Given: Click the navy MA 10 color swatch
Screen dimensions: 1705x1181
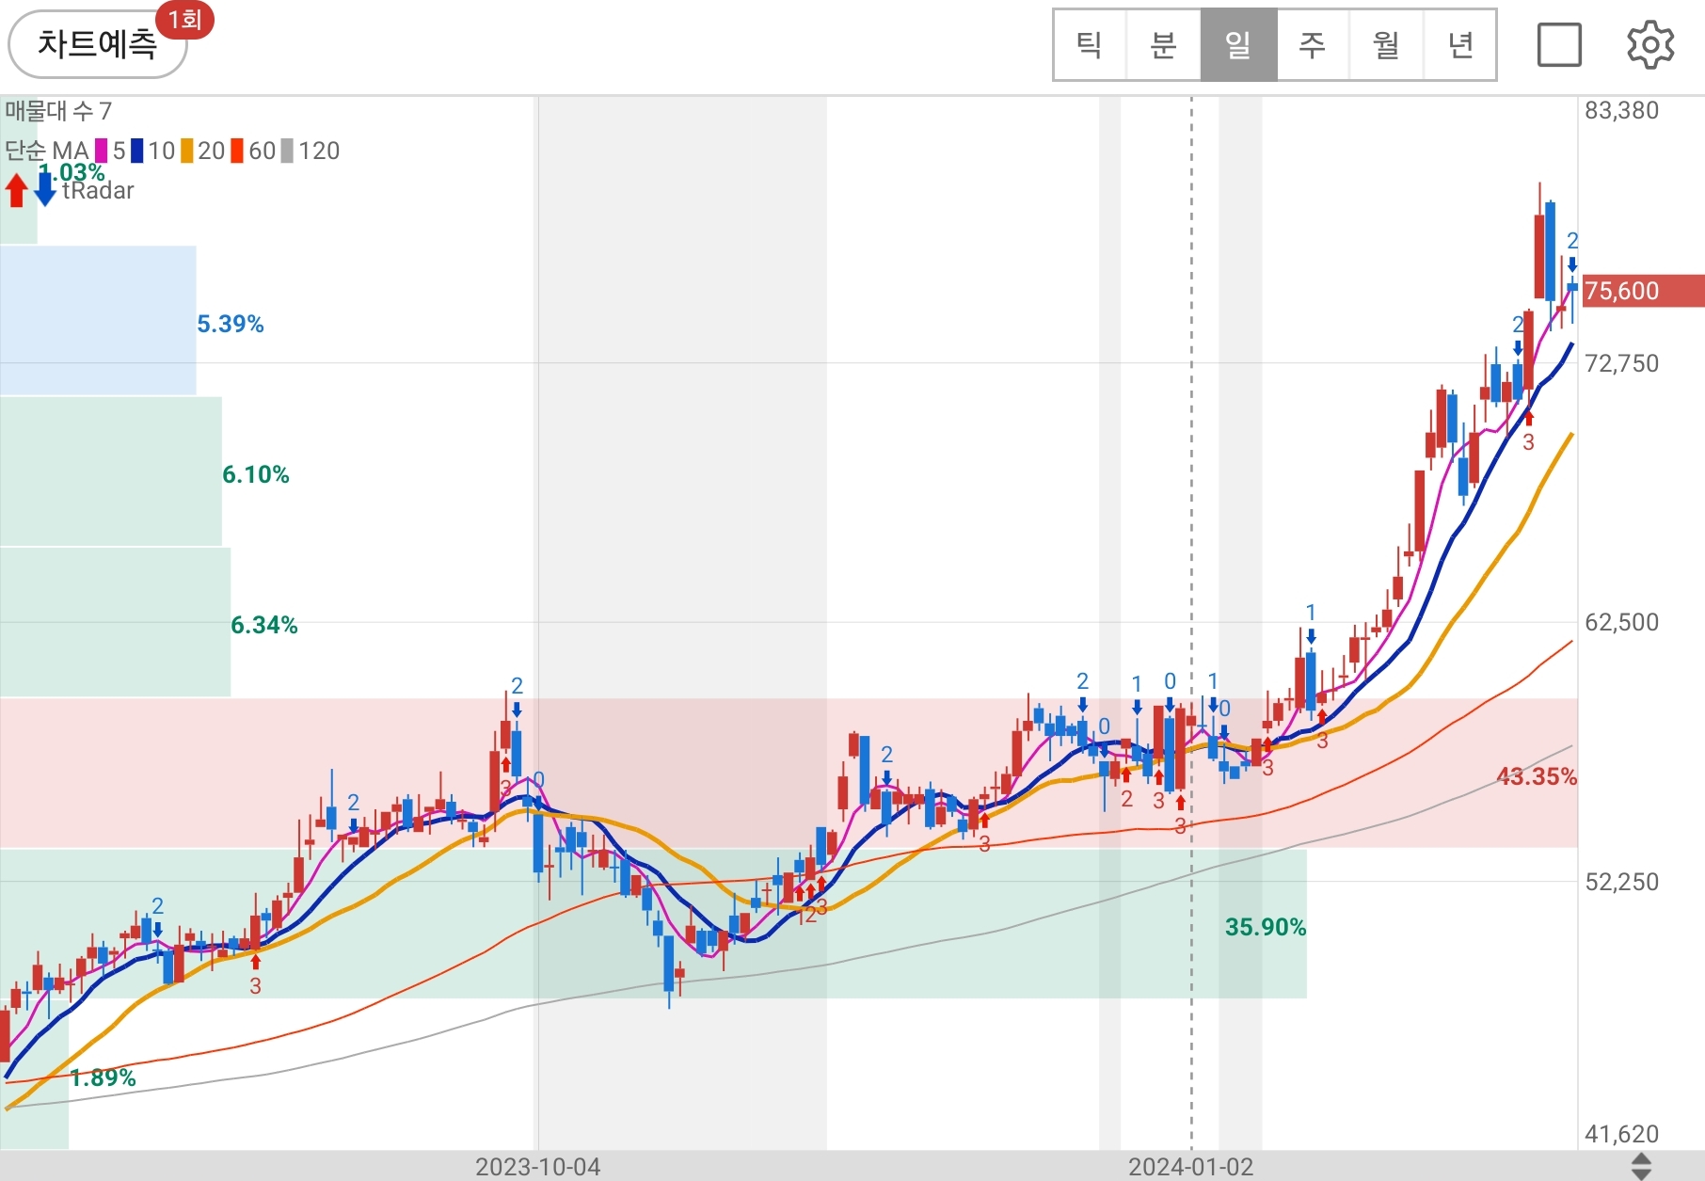Looking at the screenshot, I should pos(137,151).
